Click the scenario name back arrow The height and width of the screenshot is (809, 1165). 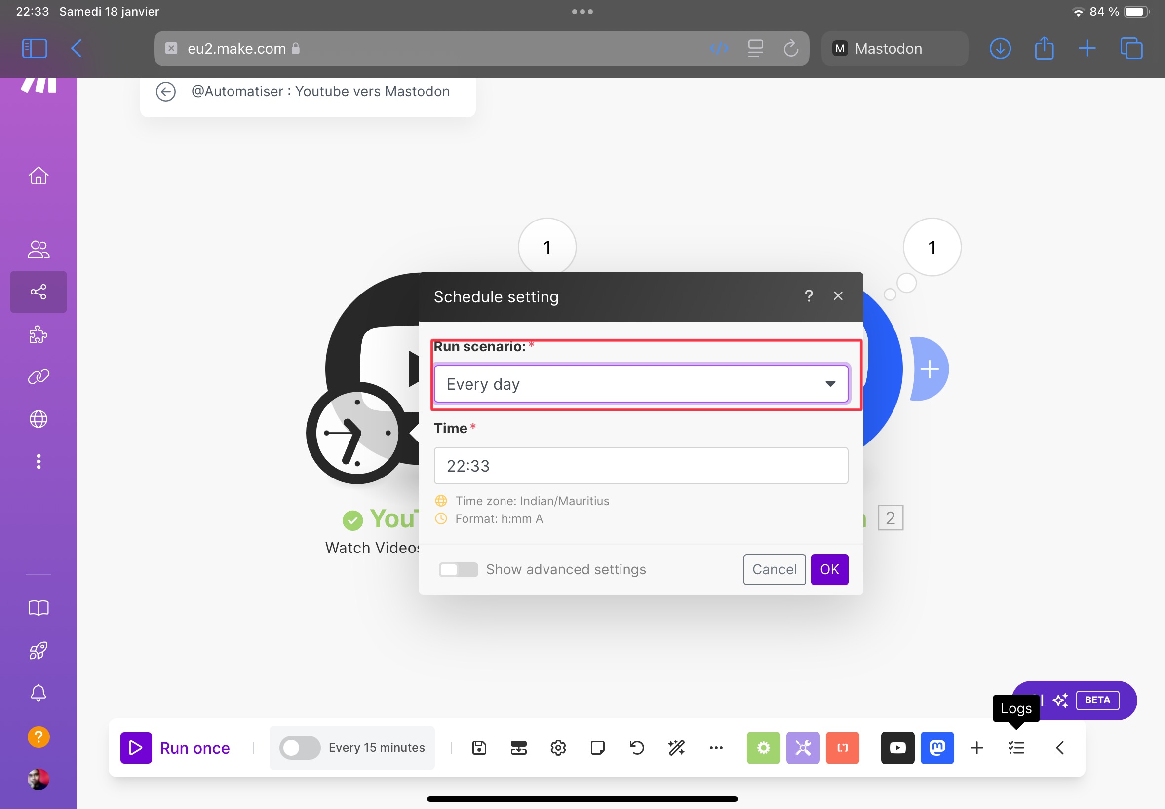coord(166,91)
